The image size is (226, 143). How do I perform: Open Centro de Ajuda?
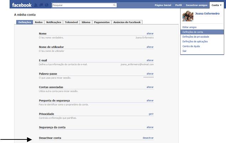(x=191, y=46)
